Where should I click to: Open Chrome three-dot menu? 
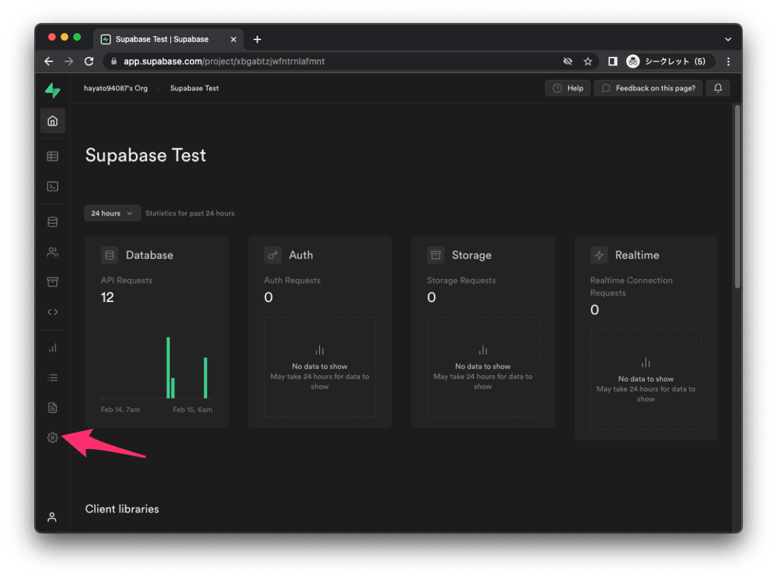[728, 61]
